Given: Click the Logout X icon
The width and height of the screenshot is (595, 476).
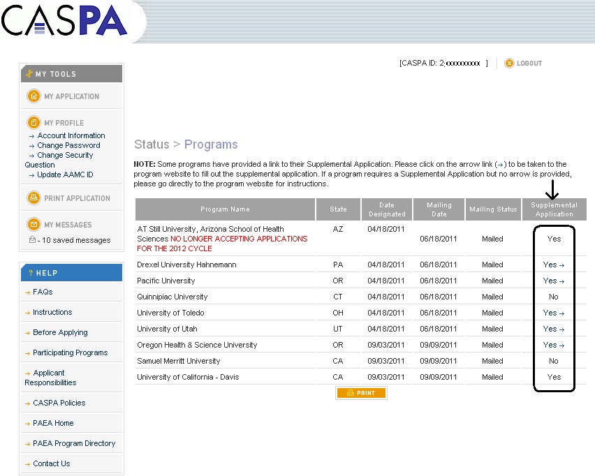Looking at the screenshot, I should pyautogui.click(x=509, y=64).
